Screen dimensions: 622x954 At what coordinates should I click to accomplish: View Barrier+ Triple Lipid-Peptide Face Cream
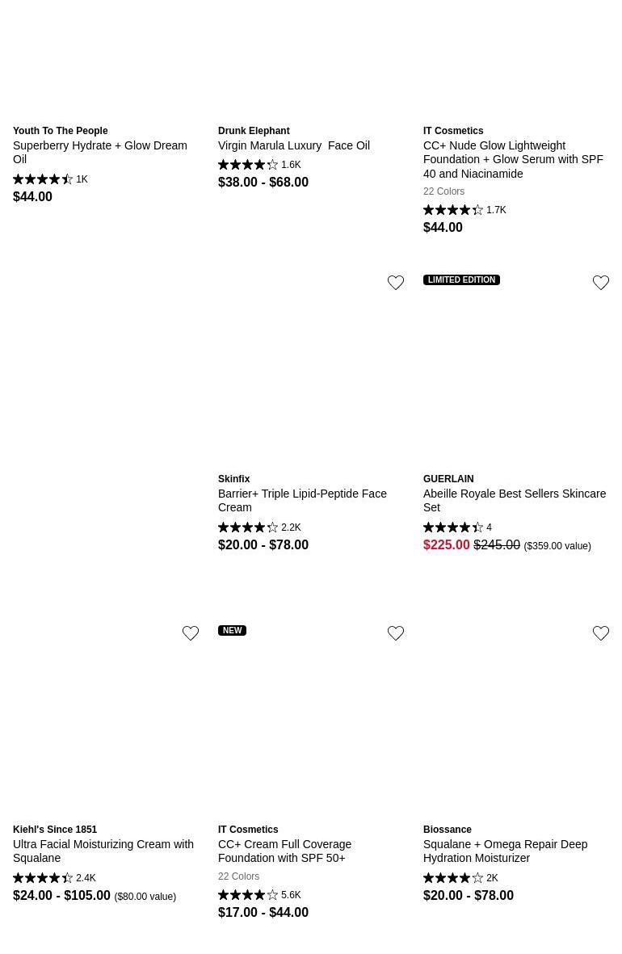(x=302, y=500)
